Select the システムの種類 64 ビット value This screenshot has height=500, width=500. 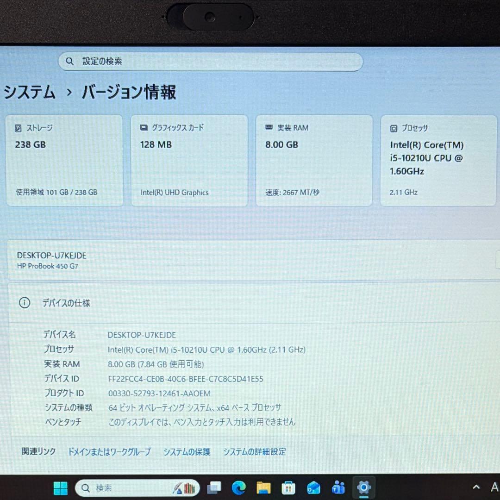(195, 407)
